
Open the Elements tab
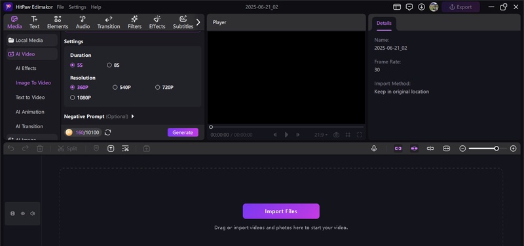(x=58, y=22)
